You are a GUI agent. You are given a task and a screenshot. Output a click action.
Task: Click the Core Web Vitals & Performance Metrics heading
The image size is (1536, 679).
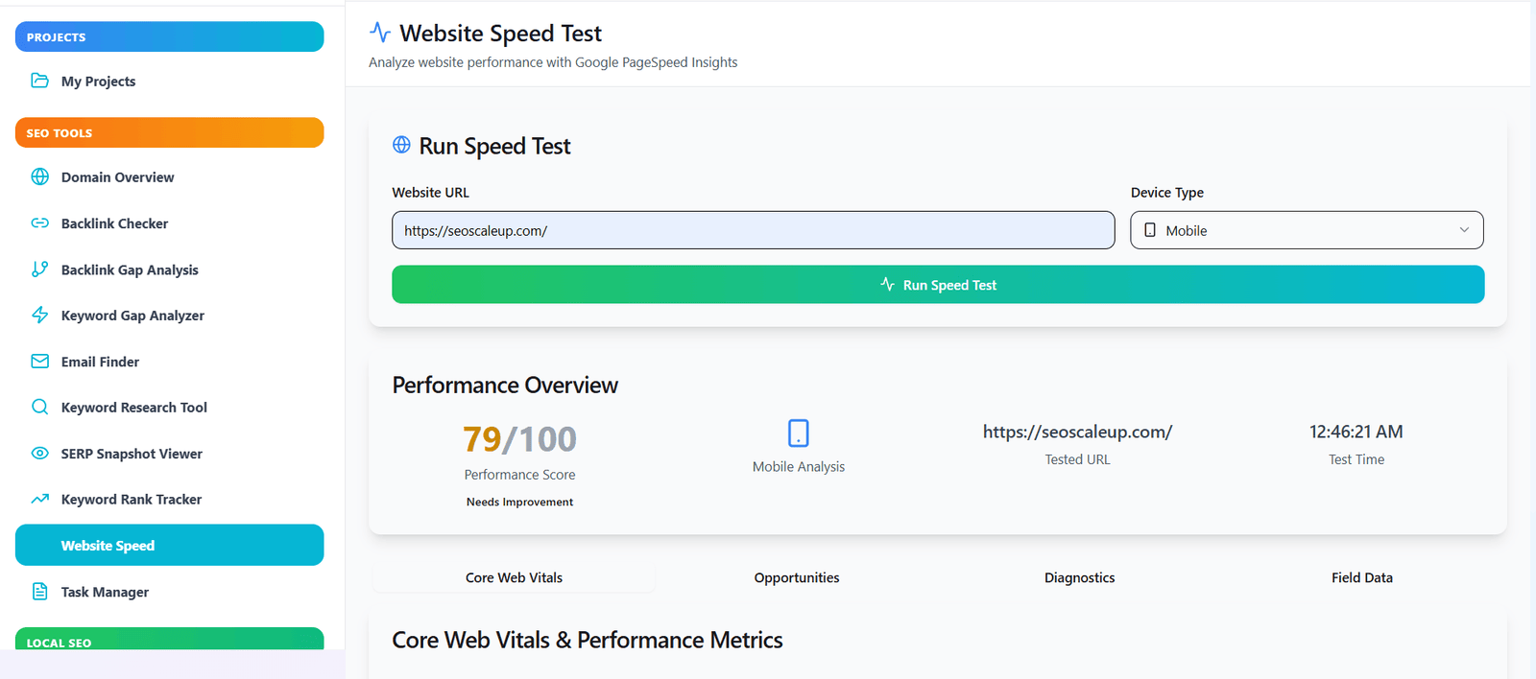588,640
